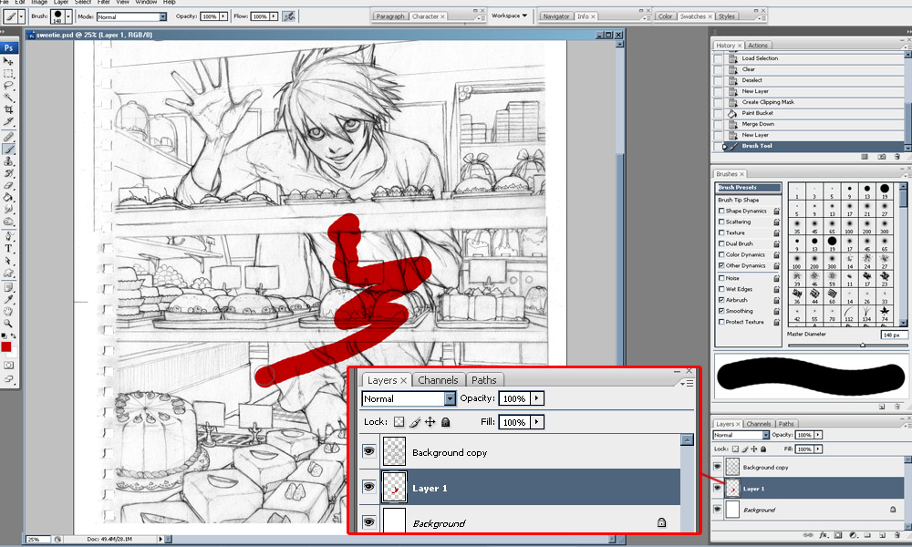Select the Slice tool
The height and width of the screenshot is (547, 912).
coord(8,121)
